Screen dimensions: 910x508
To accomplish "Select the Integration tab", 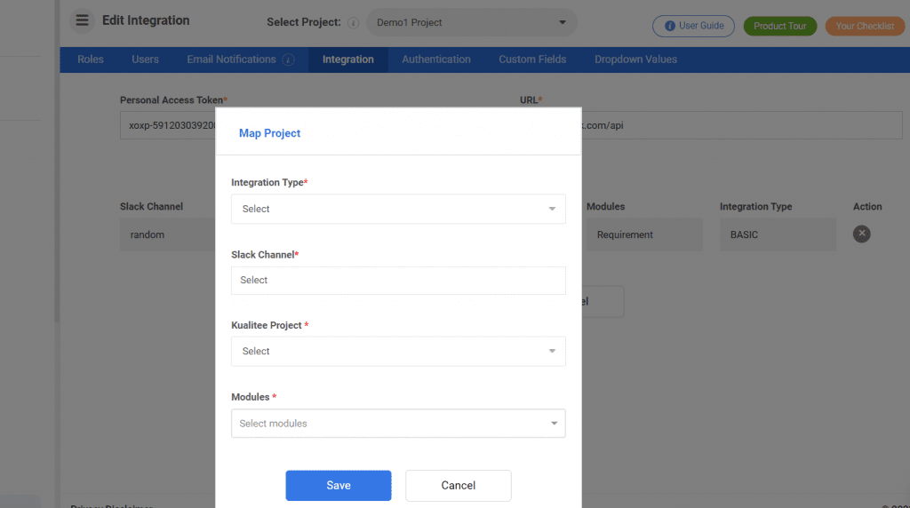I will (x=348, y=60).
